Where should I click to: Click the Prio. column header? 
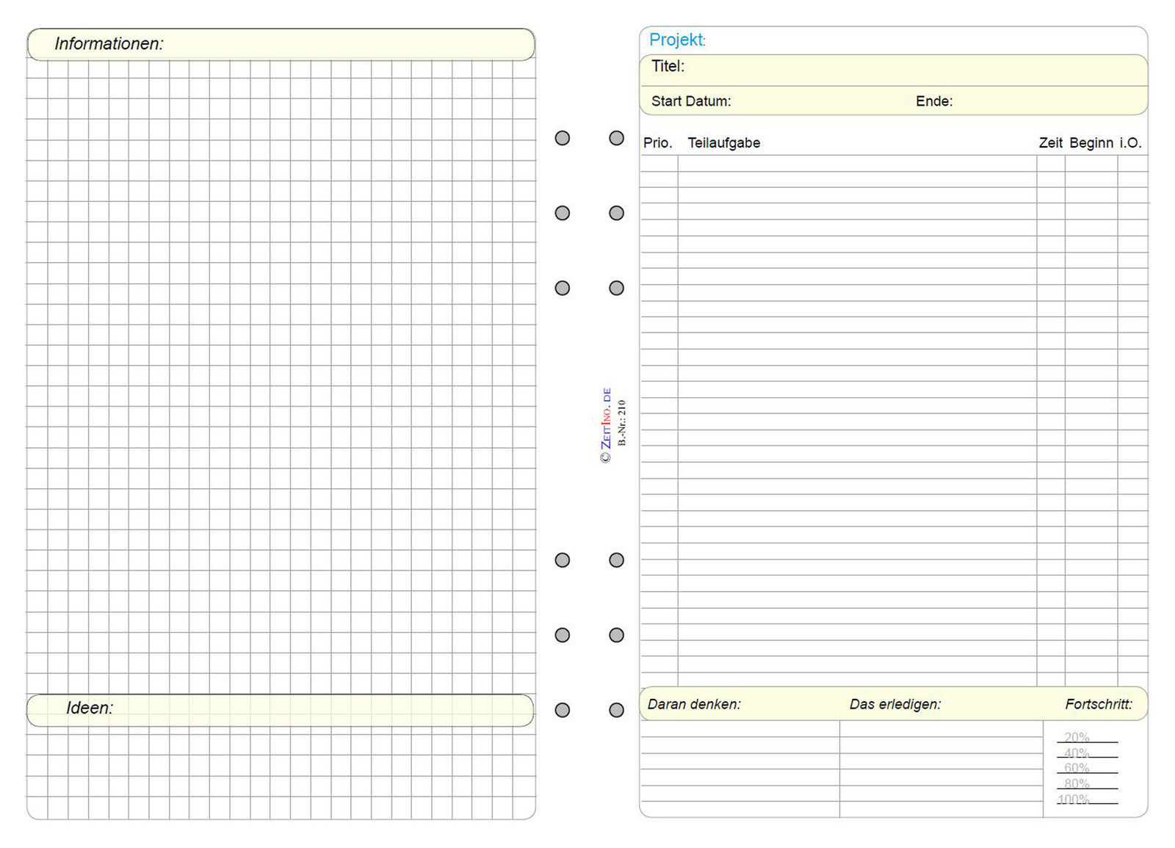click(658, 142)
